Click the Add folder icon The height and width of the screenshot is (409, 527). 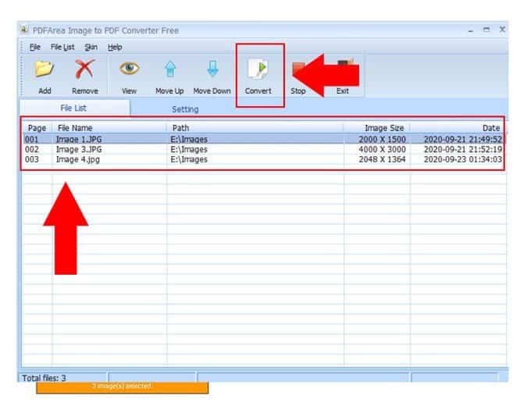point(45,69)
